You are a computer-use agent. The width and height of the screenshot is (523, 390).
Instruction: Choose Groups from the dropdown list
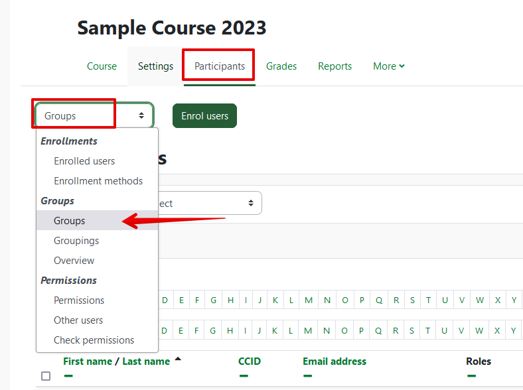coord(70,221)
